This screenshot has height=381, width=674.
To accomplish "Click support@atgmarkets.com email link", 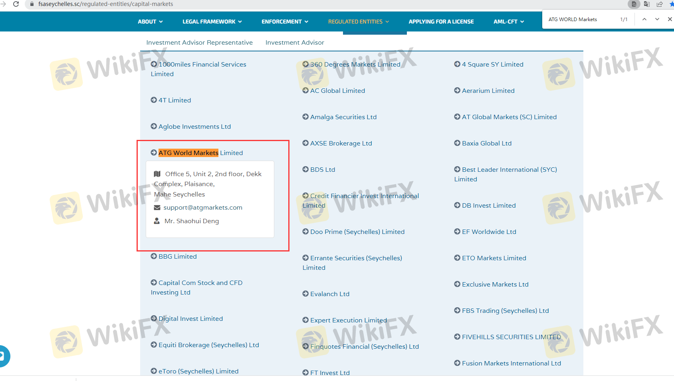I will click(203, 208).
